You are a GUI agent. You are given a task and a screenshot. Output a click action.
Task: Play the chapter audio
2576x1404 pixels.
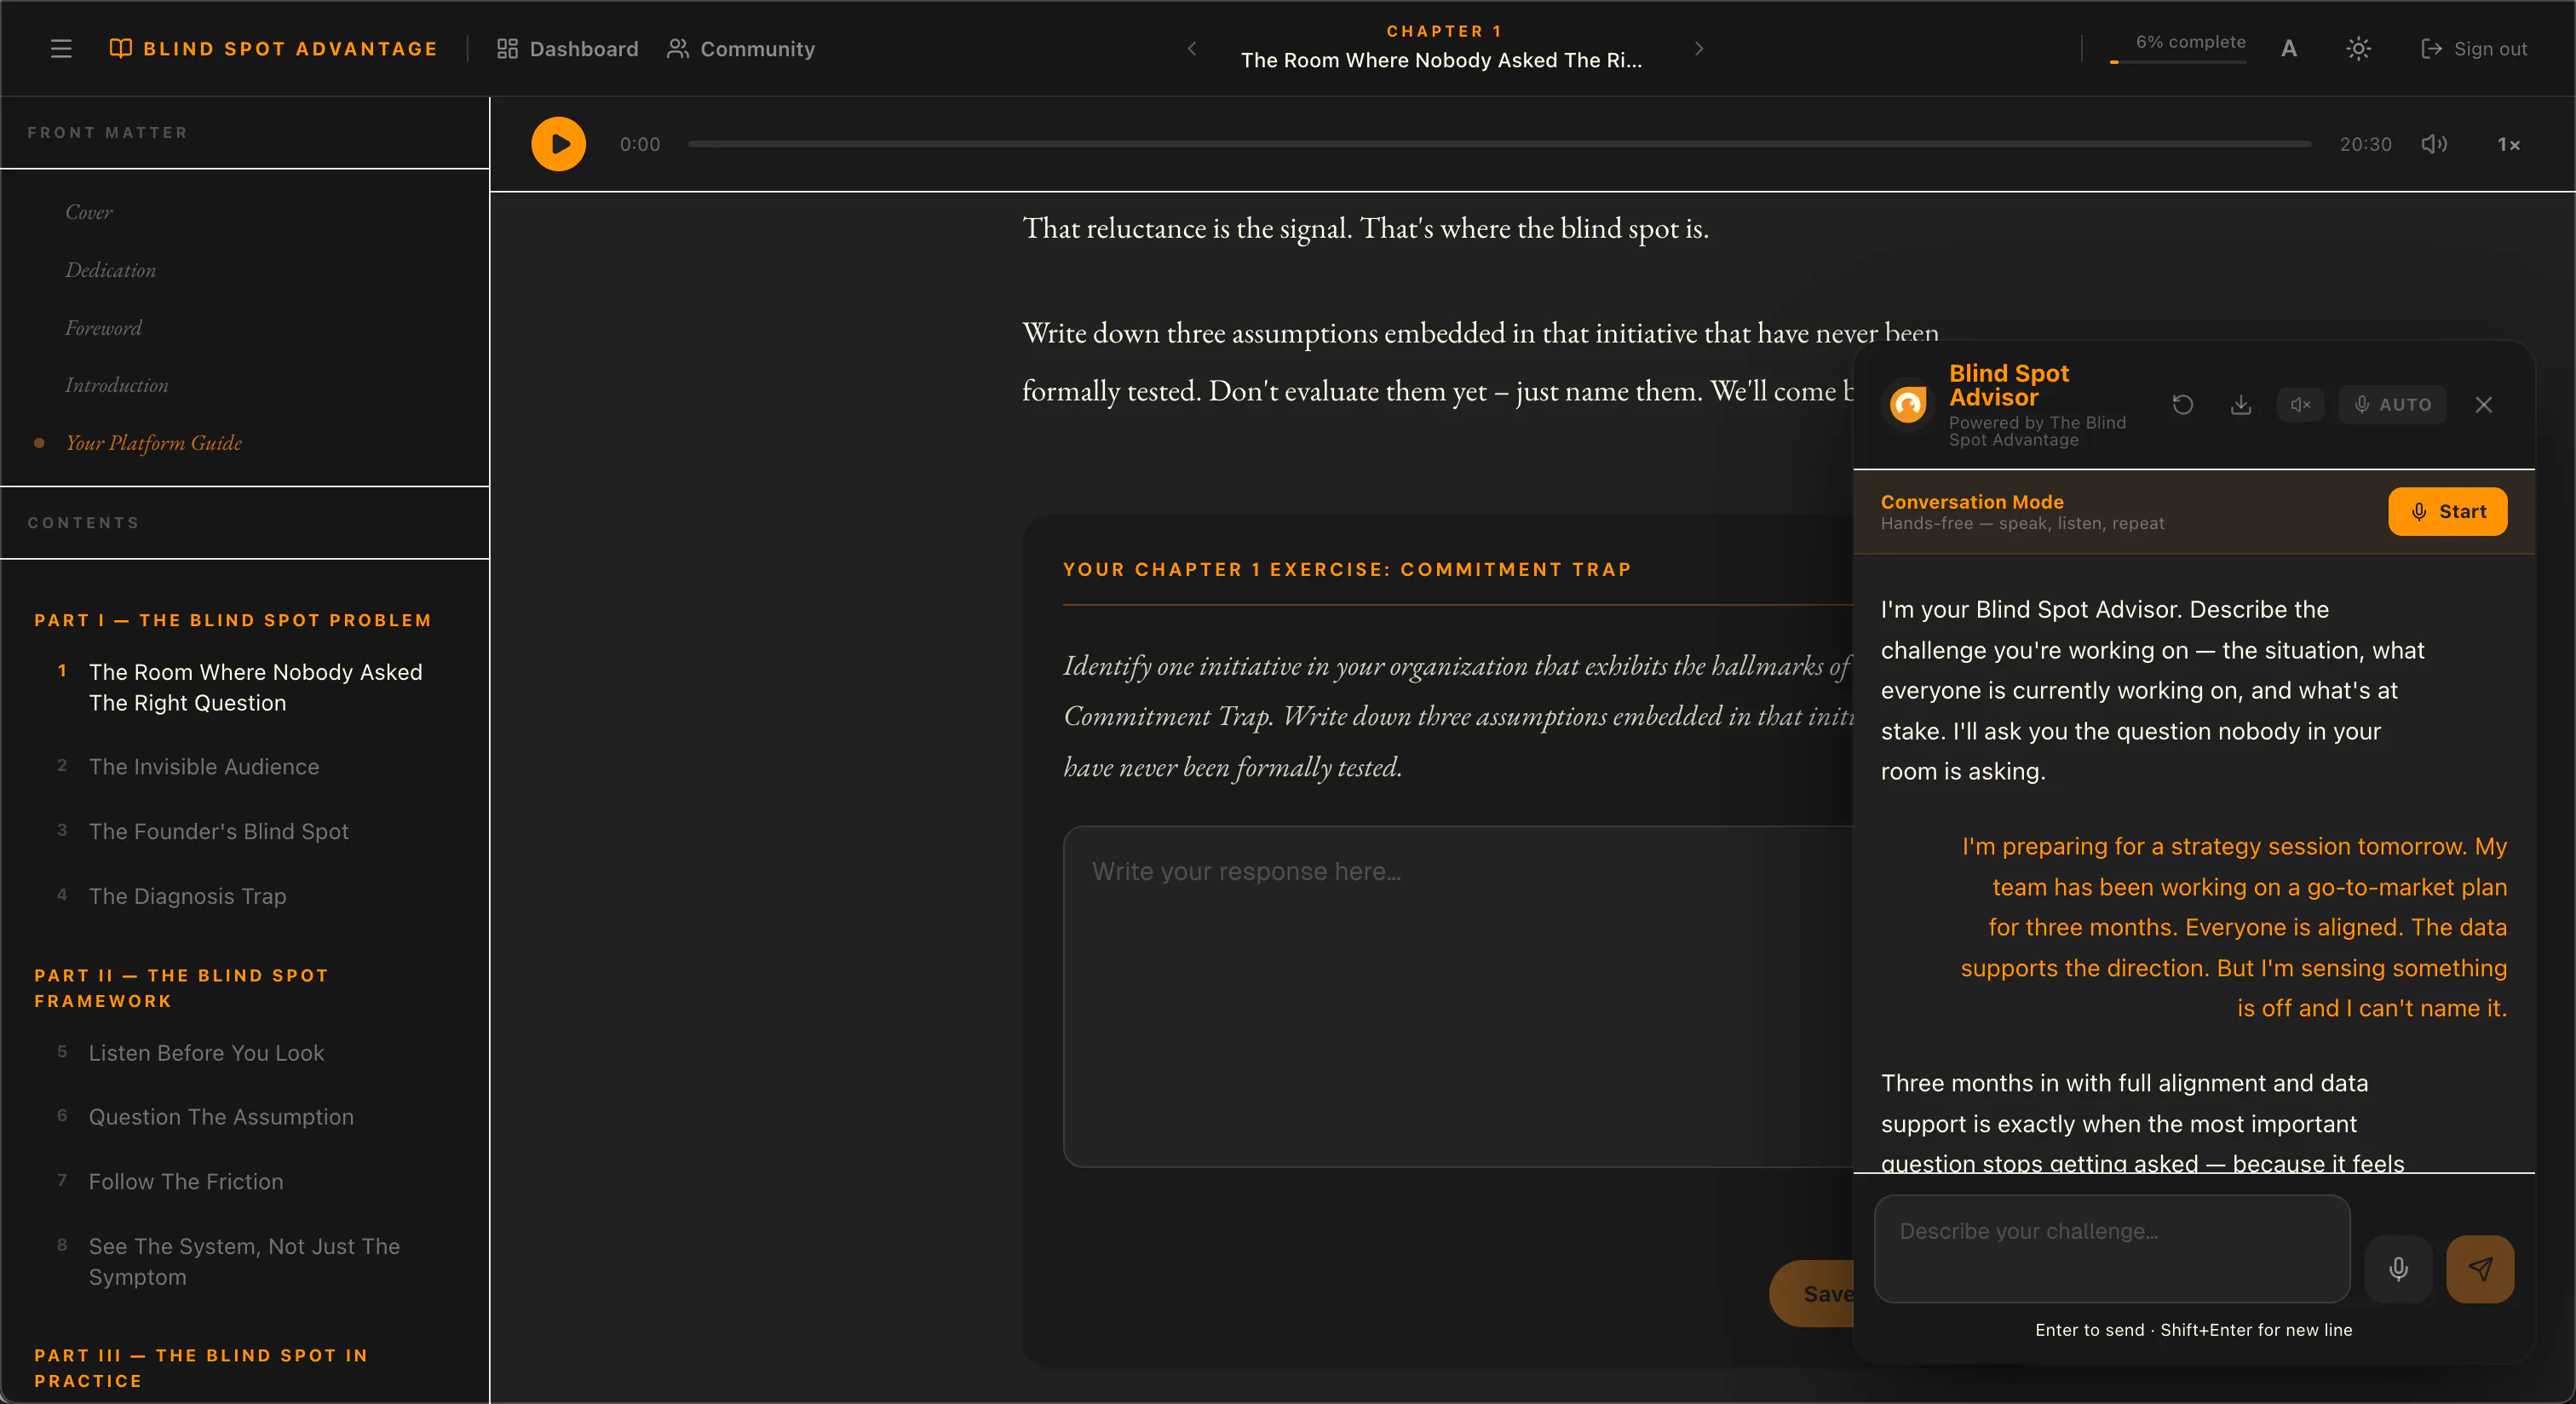coord(558,144)
